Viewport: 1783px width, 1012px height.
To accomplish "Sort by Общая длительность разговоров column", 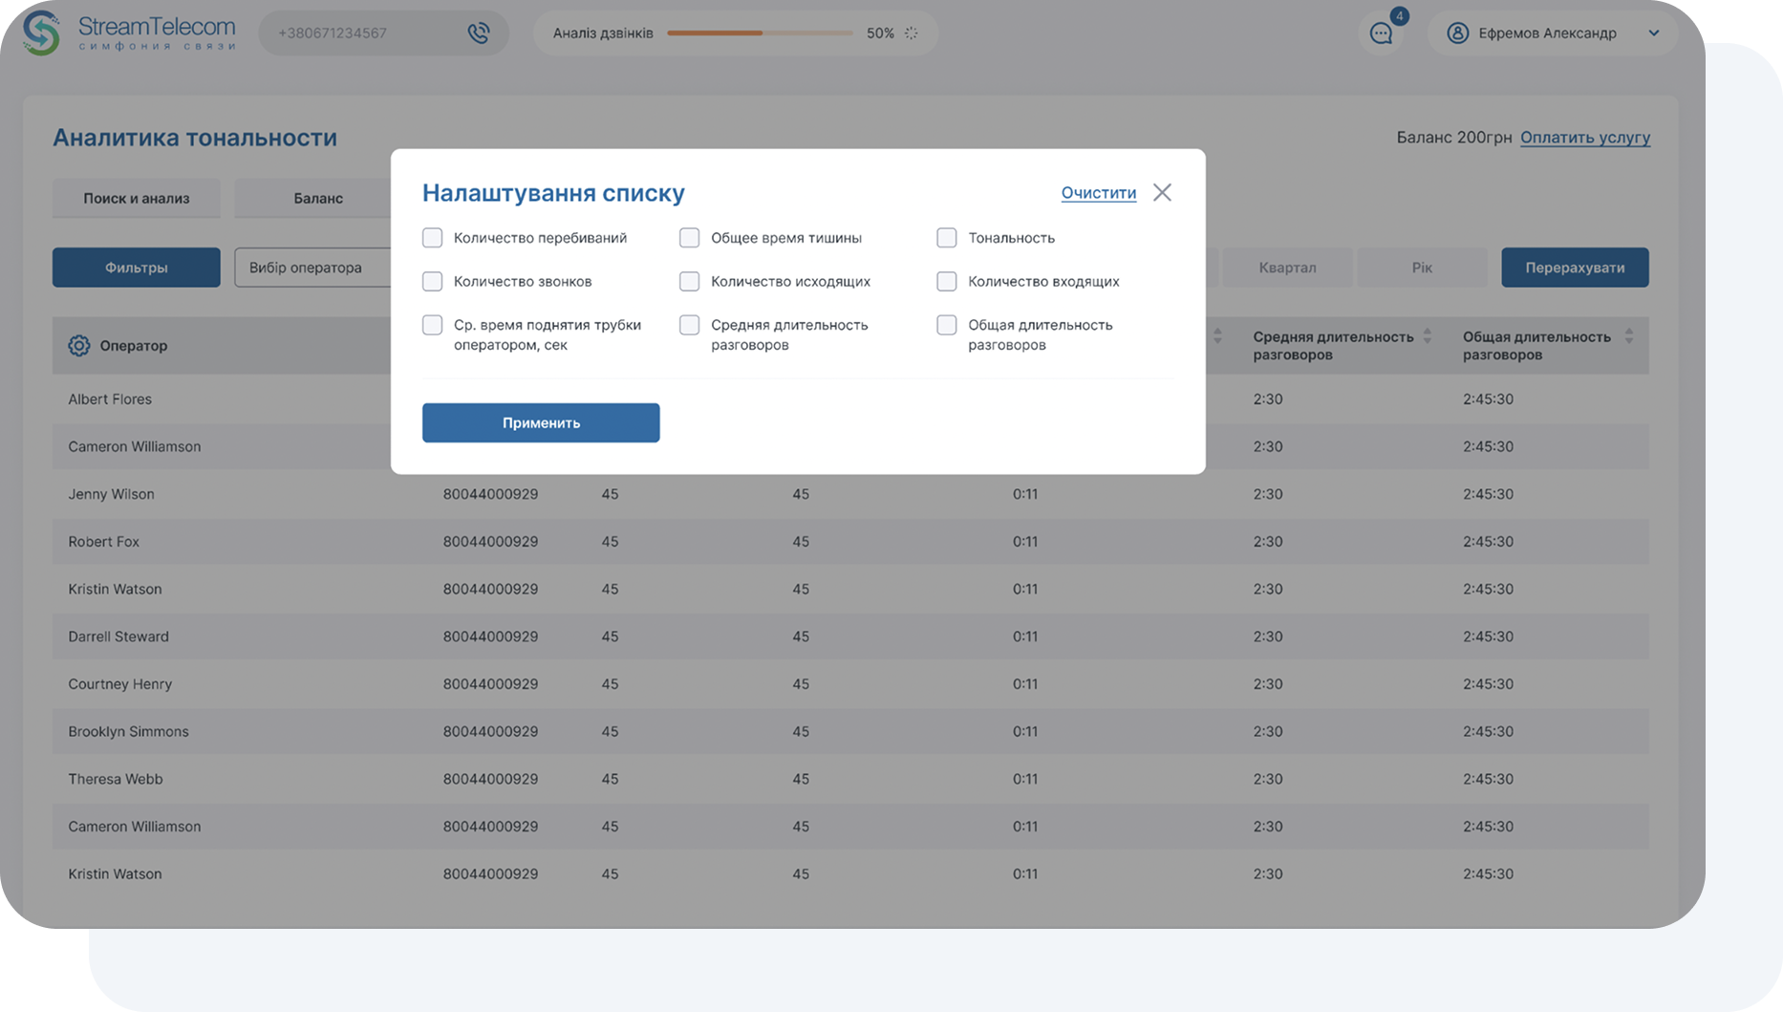I will tap(1629, 336).
